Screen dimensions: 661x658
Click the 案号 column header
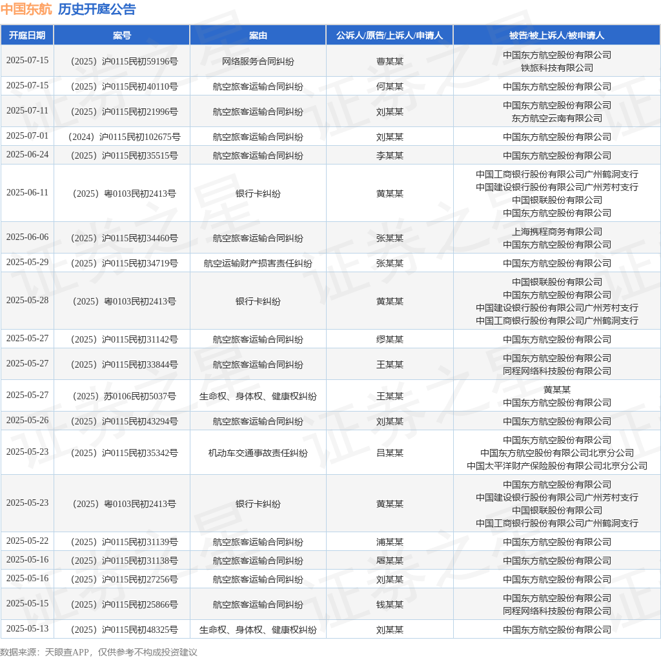point(122,35)
